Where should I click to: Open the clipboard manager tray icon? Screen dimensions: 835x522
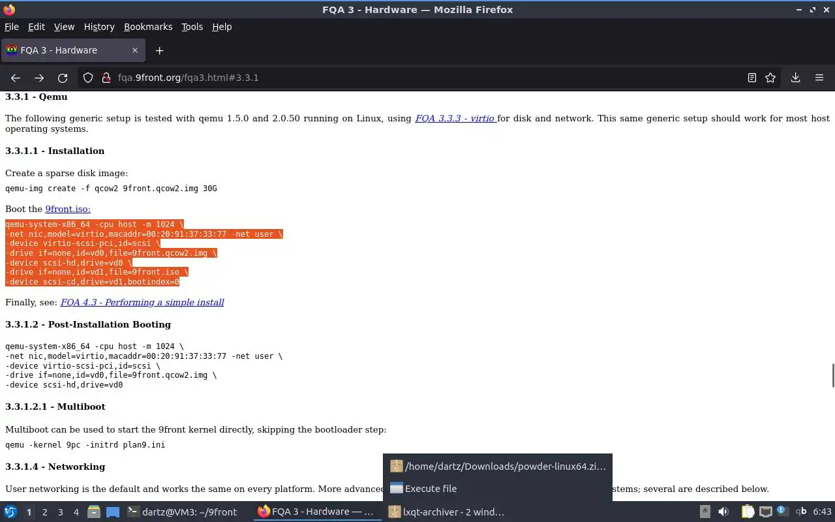tap(748, 512)
